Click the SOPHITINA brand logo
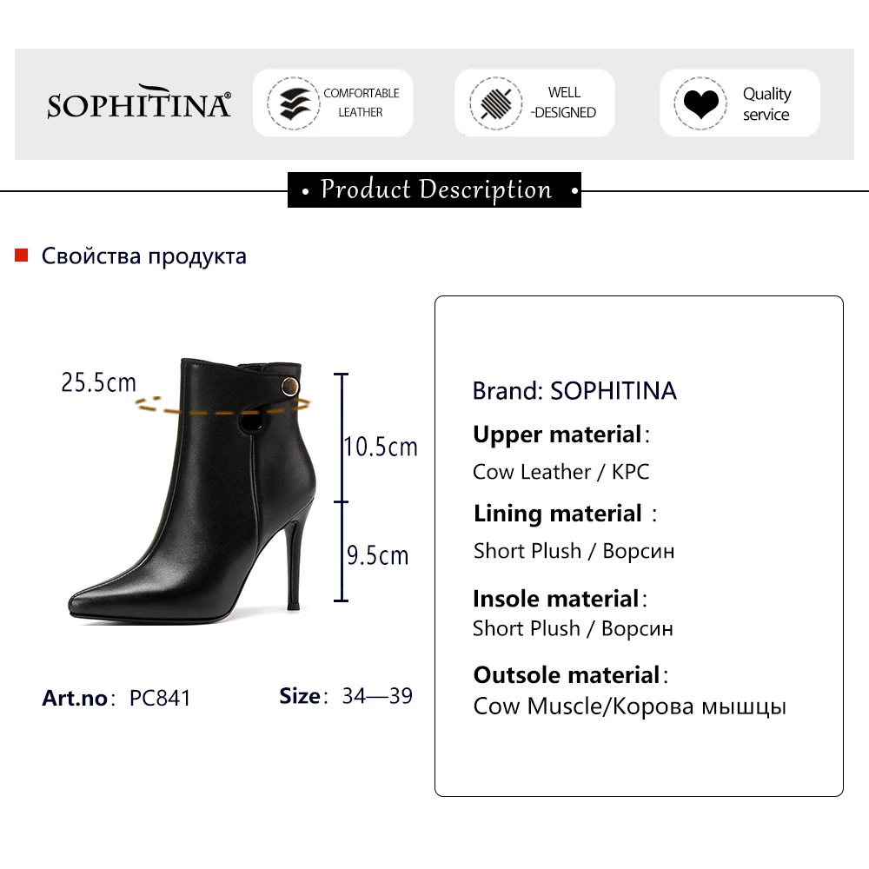The height and width of the screenshot is (869, 869). [x=139, y=103]
